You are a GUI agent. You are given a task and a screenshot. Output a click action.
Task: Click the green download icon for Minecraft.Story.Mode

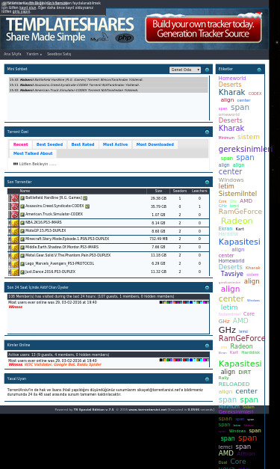click(22, 239)
